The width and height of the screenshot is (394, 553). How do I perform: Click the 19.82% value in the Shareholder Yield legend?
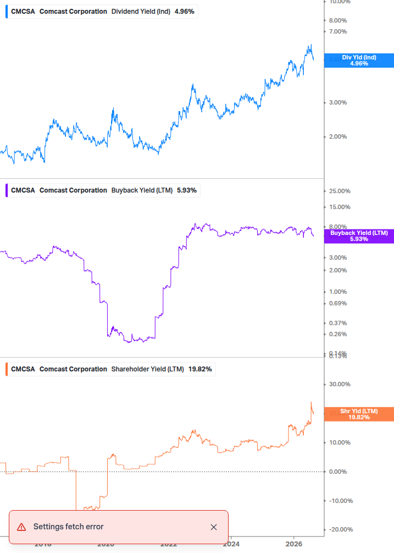click(200, 369)
